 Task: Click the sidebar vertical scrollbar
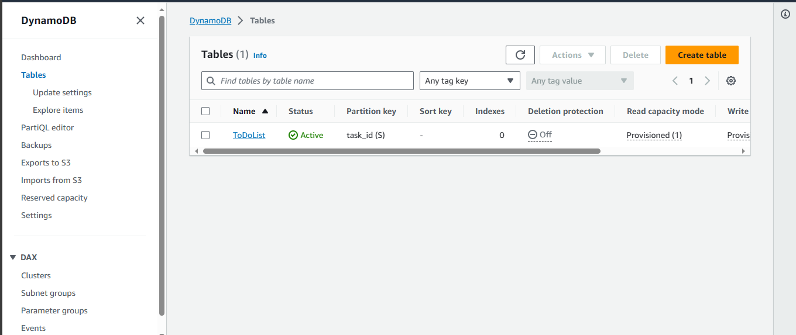[x=162, y=165]
